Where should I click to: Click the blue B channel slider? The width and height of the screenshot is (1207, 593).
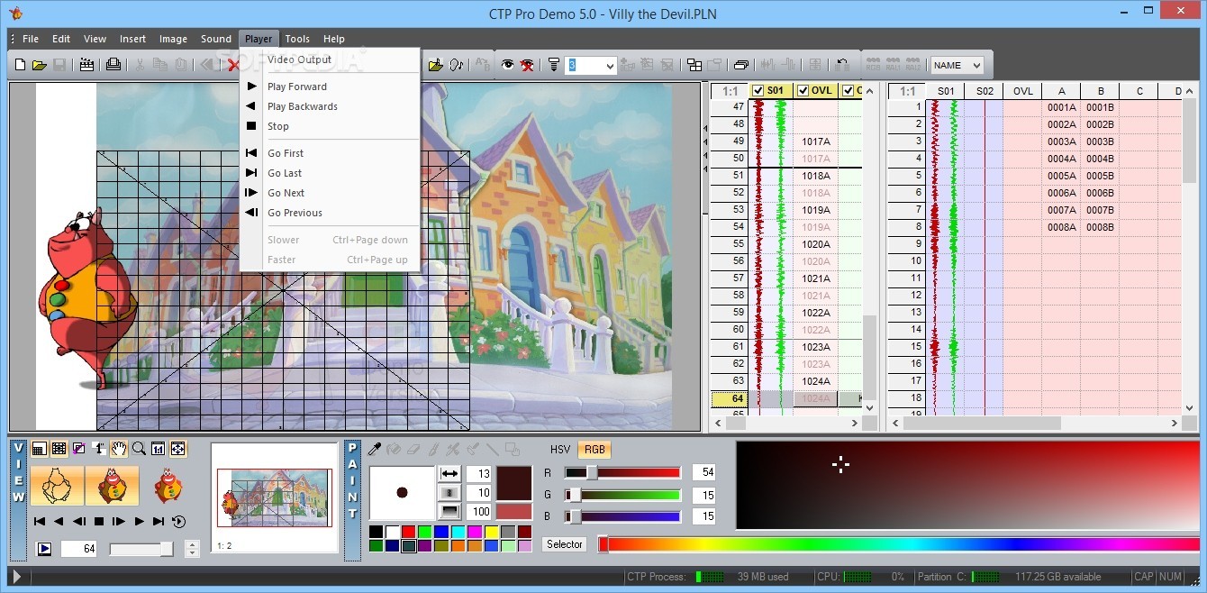[x=622, y=516]
